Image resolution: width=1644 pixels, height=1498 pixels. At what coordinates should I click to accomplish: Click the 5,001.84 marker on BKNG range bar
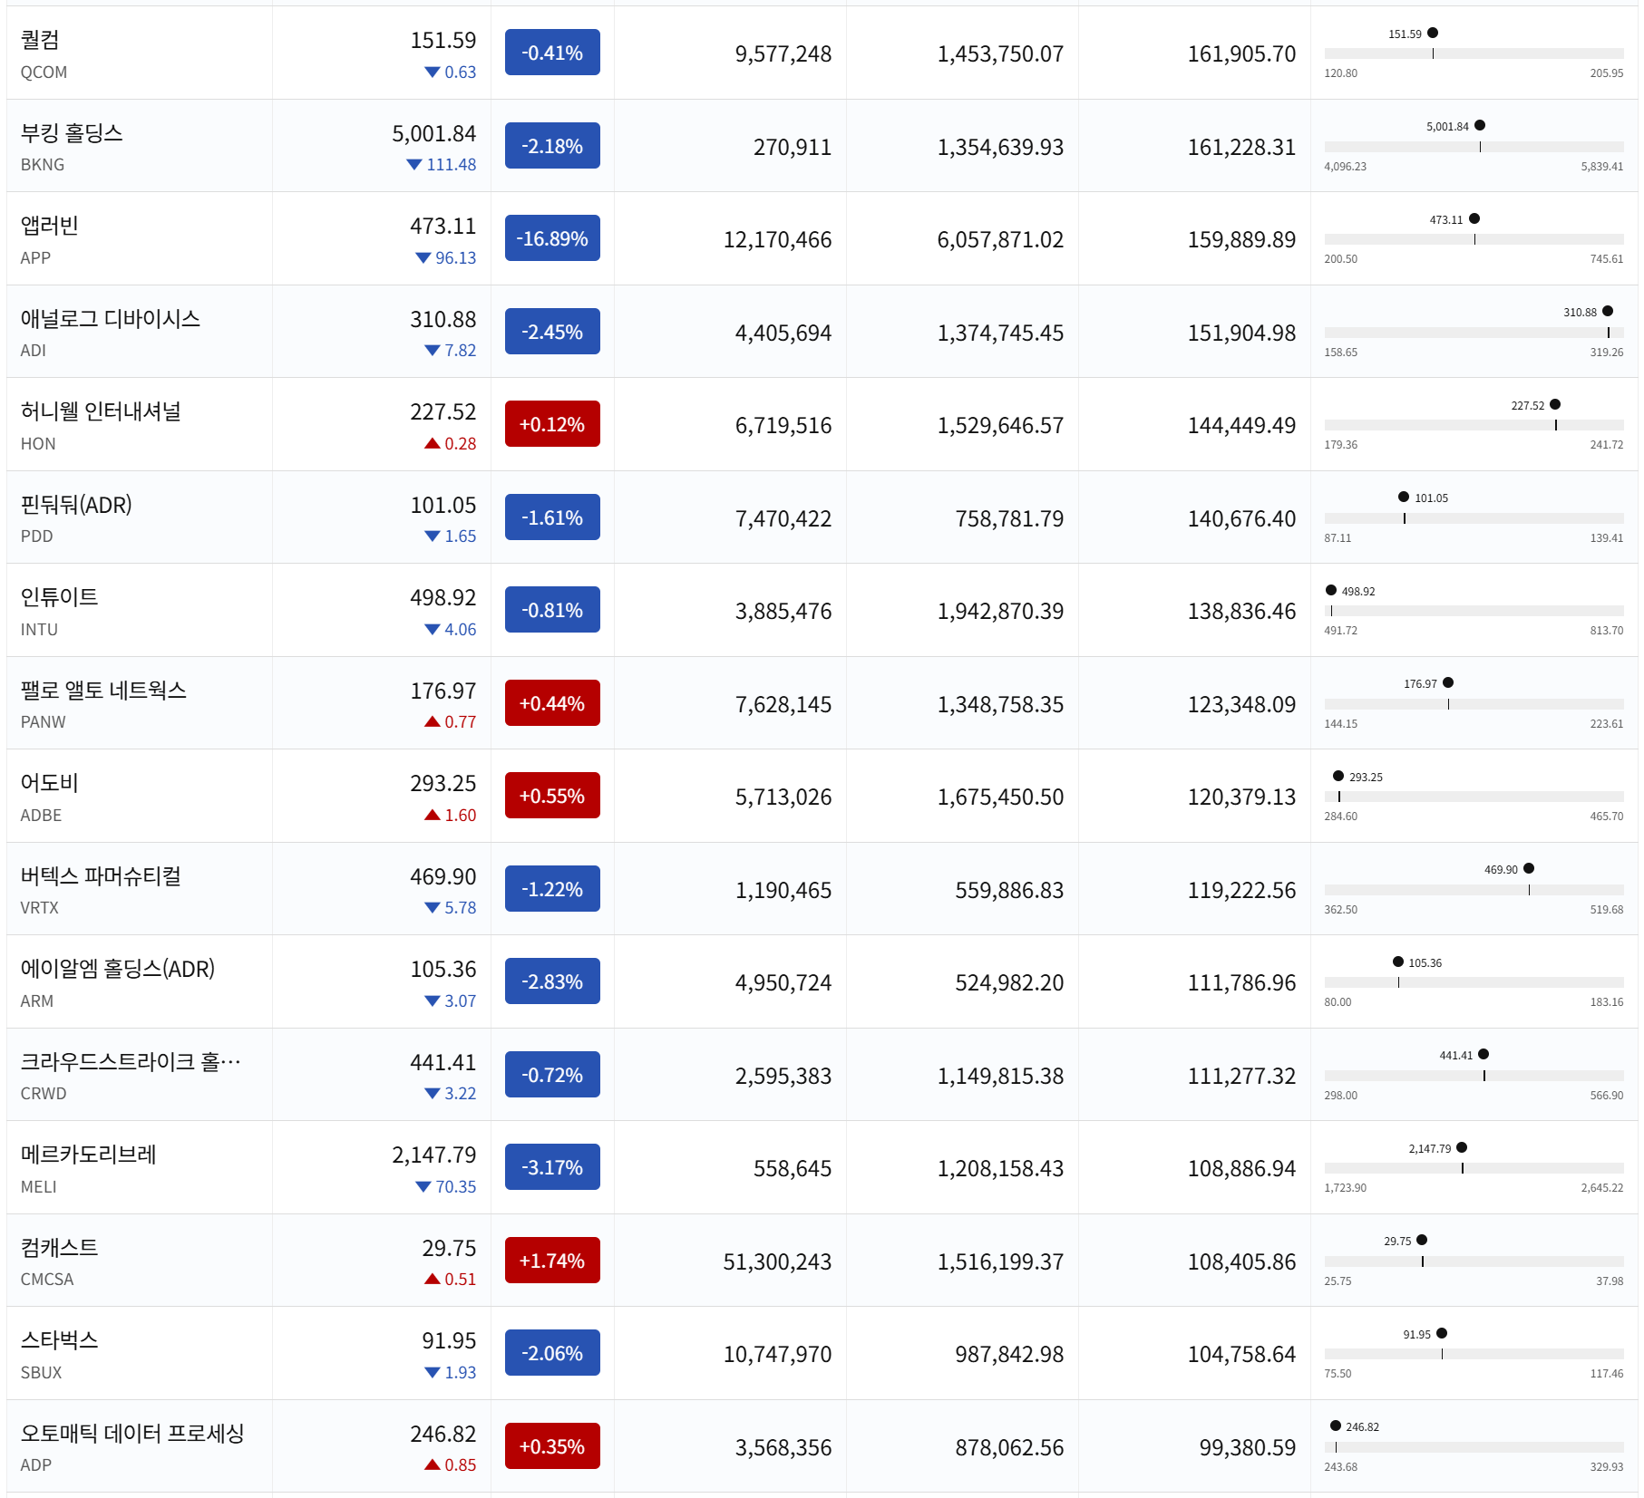pos(1480,125)
